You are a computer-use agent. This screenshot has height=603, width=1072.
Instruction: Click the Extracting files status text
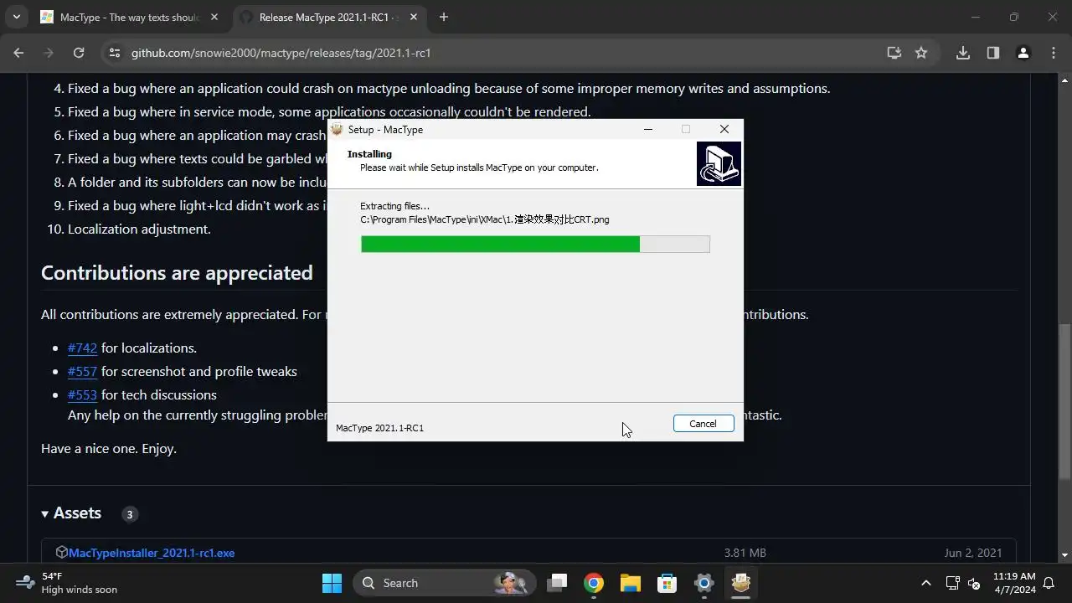[x=394, y=206]
